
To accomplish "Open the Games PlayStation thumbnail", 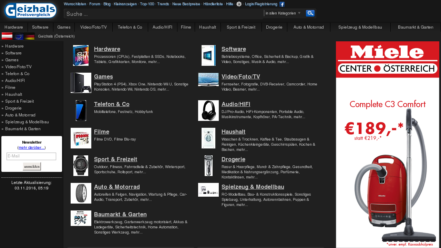I will (x=81, y=83).
